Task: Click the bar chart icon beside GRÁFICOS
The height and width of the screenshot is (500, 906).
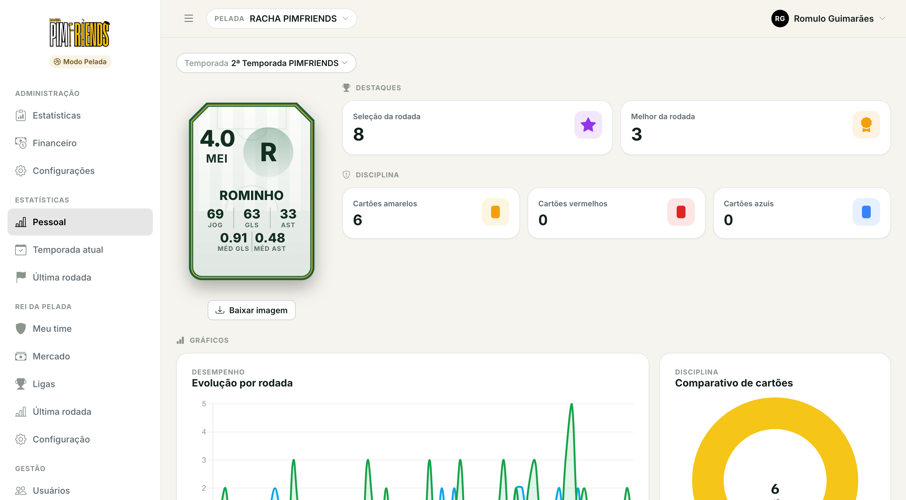Action: (180, 340)
